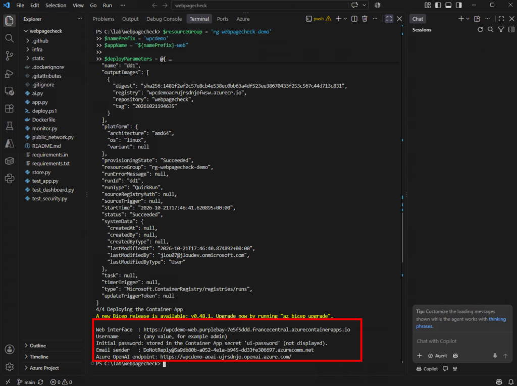This screenshot has width=517, height=386.
Task: Expand the Outline section
Action: pyautogui.click(x=52, y=346)
